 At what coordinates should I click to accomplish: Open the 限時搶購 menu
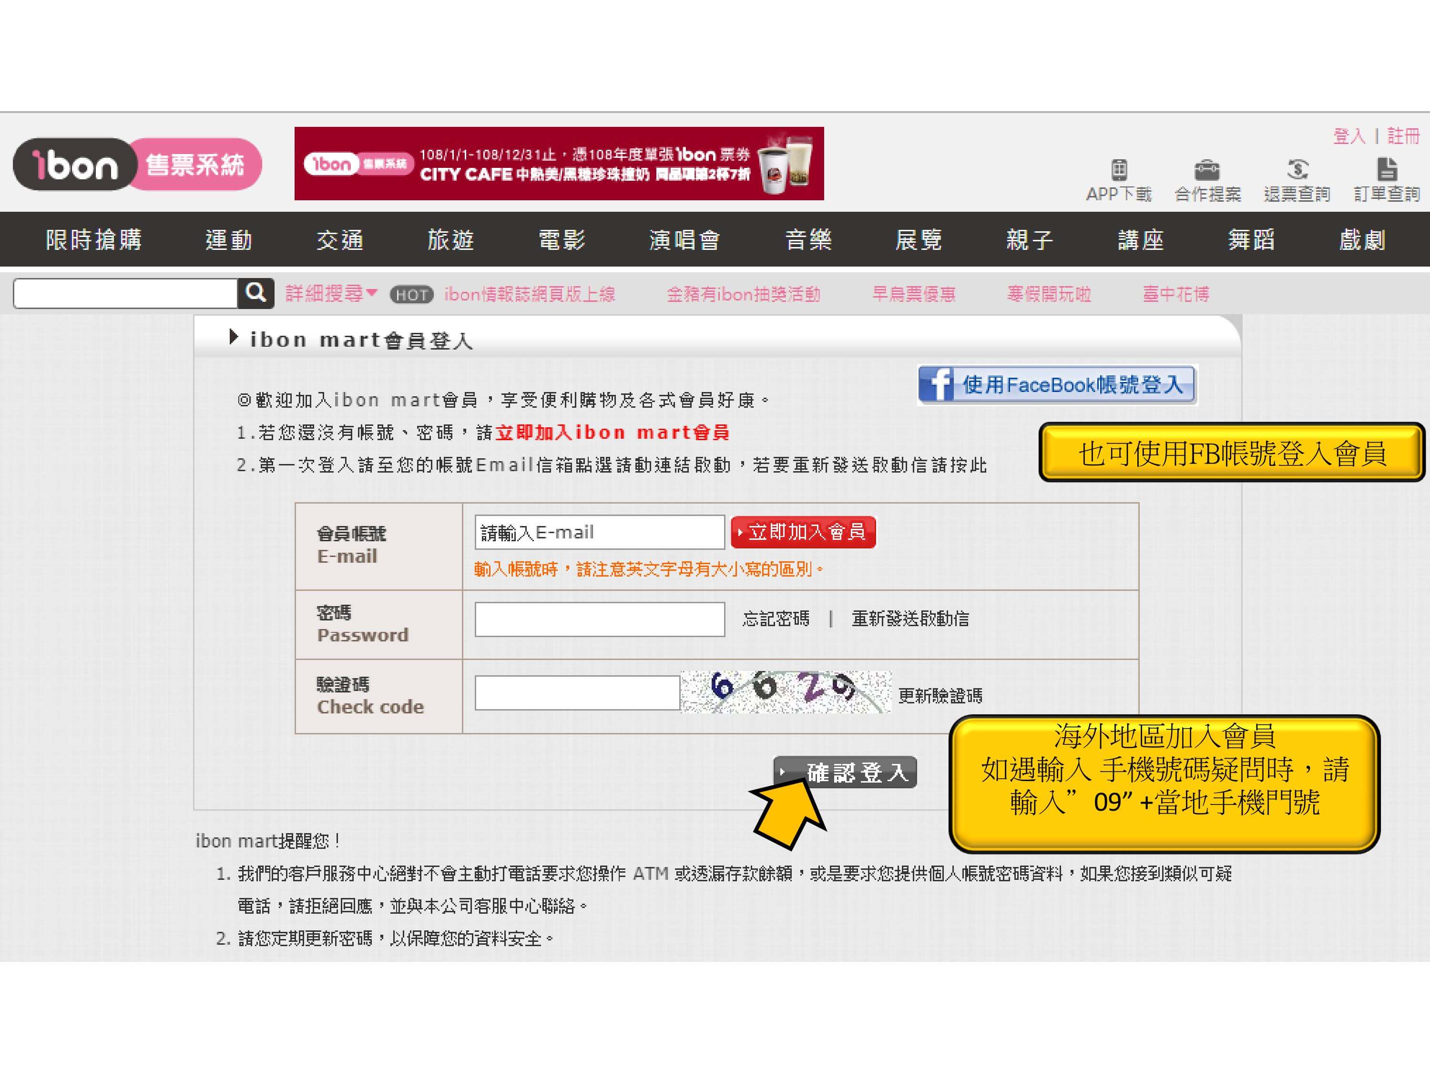94,240
